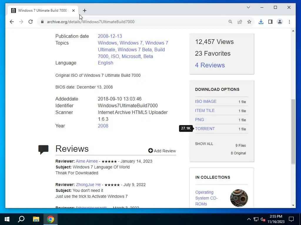Open the clock showing 2:55 PM
301x225 pixels.
[x=276, y=219]
